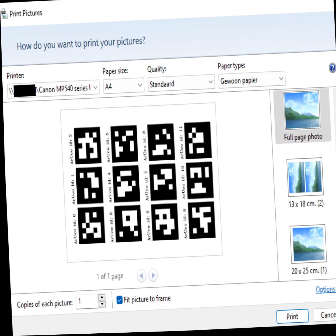Image resolution: width=336 pixels, height=336 pixels.
Task: Select the 13 x 18 cm. (2) layout
Action: (306, 183)
